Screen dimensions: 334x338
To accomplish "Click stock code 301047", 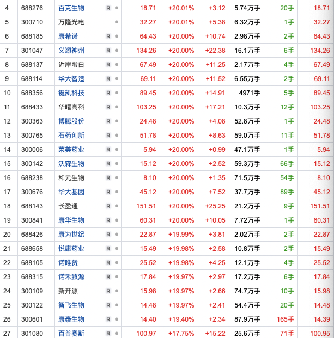I will (x=32, y=51).
